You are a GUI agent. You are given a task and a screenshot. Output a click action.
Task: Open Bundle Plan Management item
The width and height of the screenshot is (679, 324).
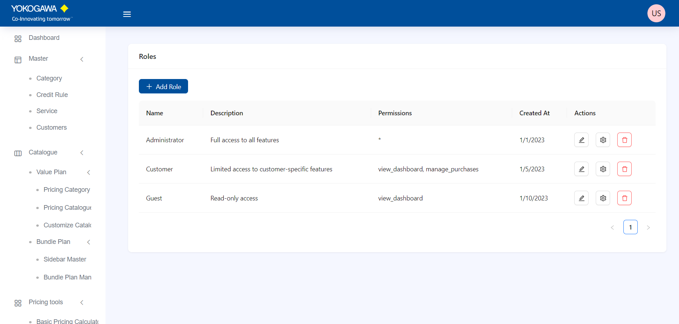pyautogui.click(x=67, y=277)
